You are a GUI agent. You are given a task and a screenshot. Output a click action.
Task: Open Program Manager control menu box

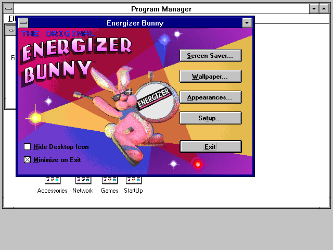tap(9, 9)
